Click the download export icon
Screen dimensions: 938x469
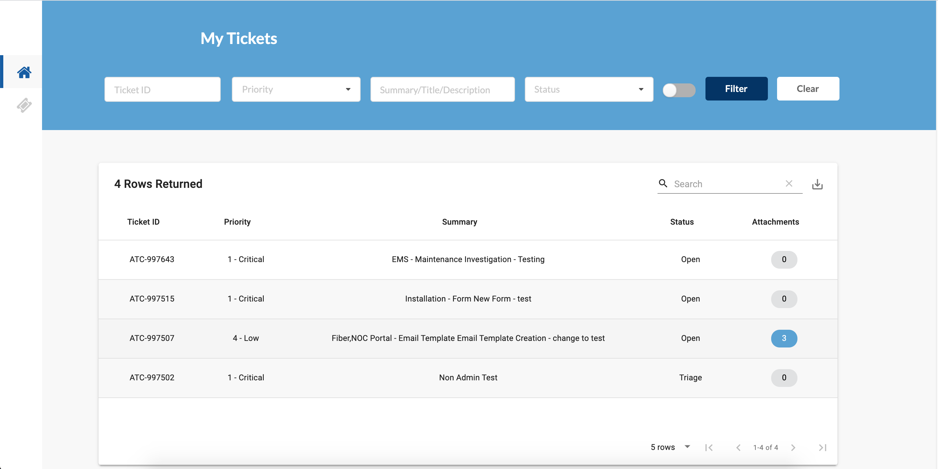point(817,184)
